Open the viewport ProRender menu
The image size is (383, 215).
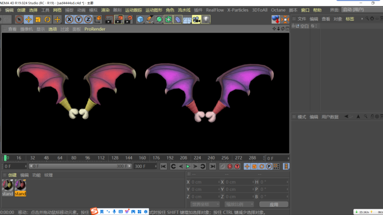[x=95, y=29]
